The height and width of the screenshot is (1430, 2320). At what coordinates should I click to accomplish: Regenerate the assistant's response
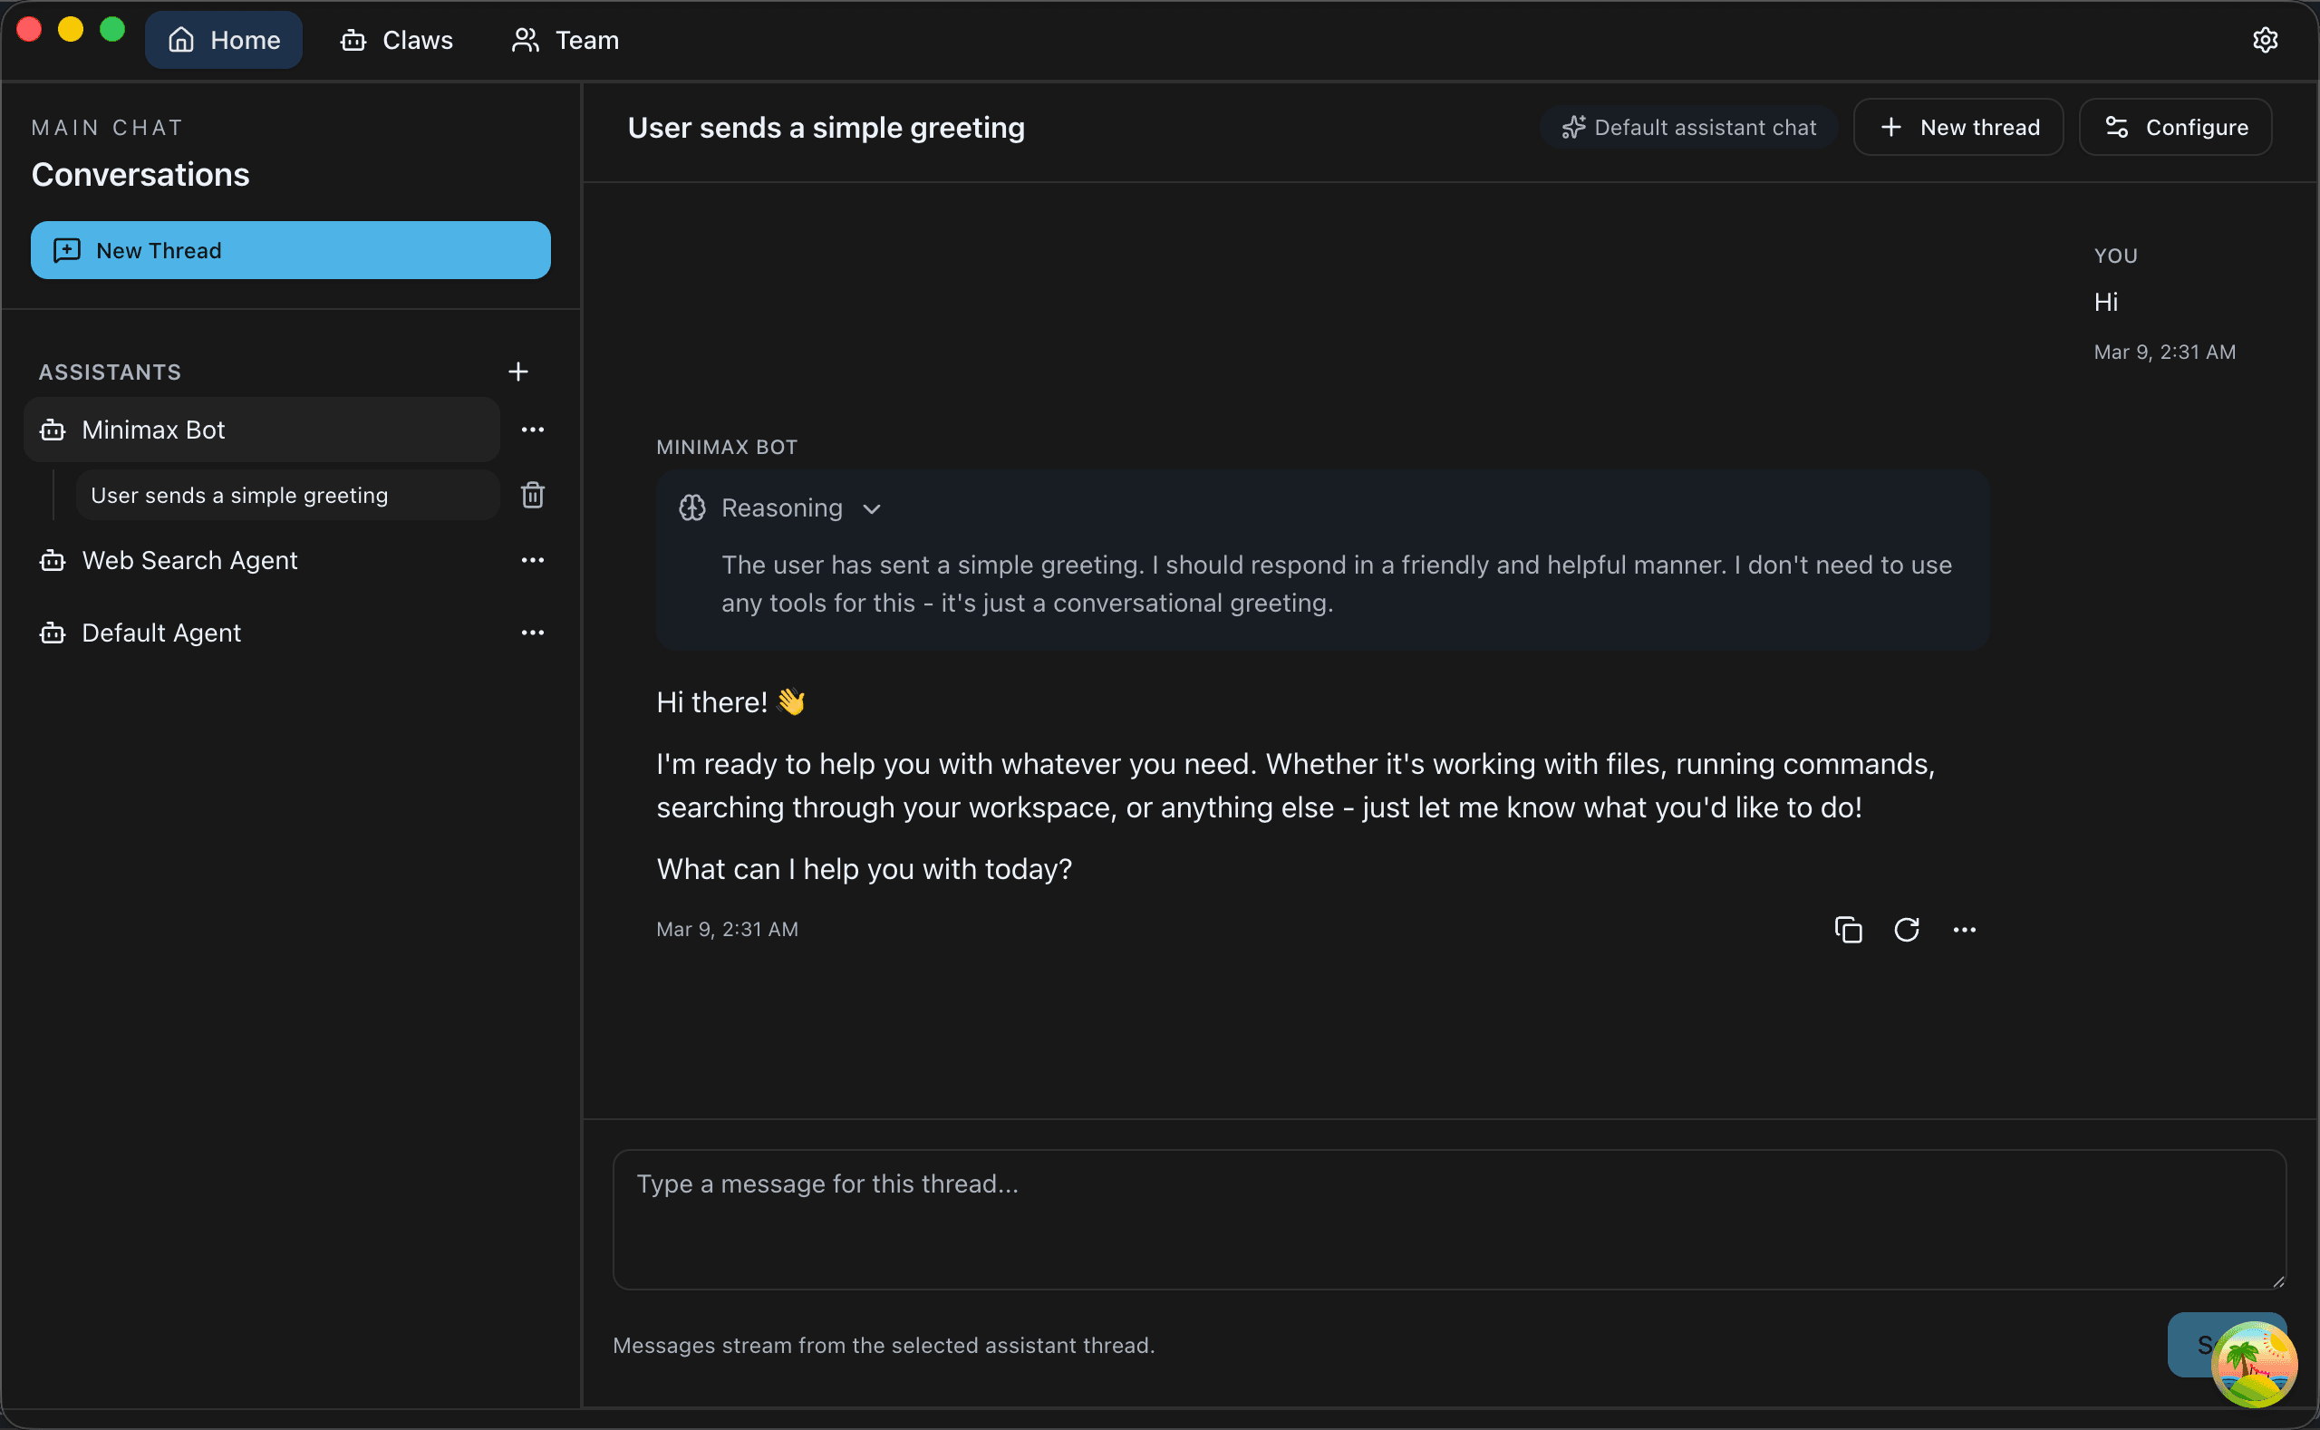click(x=1907, y=929)
